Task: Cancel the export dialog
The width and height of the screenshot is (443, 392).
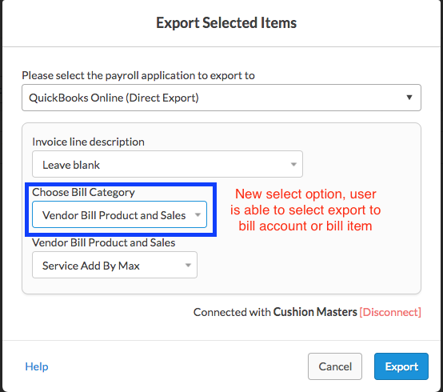Action: coord(335,366)
